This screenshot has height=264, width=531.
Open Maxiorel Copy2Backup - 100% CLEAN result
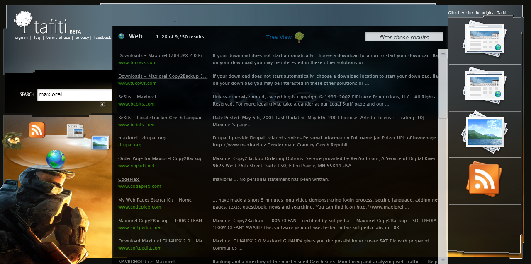[x=162, y=221]
